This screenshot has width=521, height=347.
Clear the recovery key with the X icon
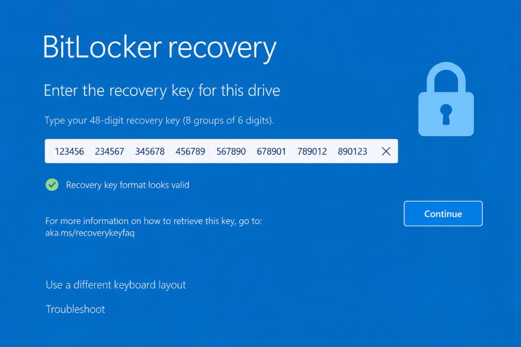pos(386,151)
